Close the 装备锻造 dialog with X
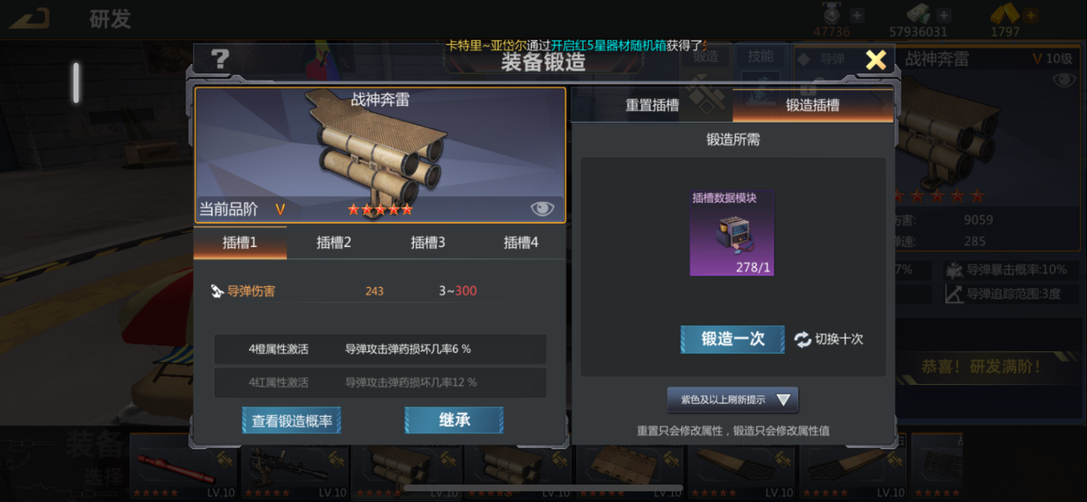 pos(875,60)
